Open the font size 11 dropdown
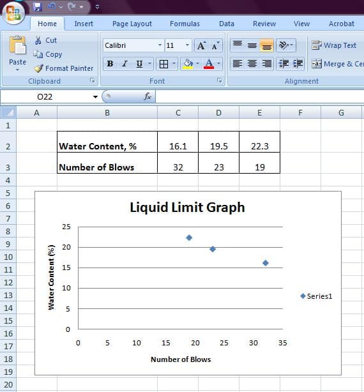Image resolution: width=364 pixels, height=392 pixels. pyautogui.click(x=187, y=45)
